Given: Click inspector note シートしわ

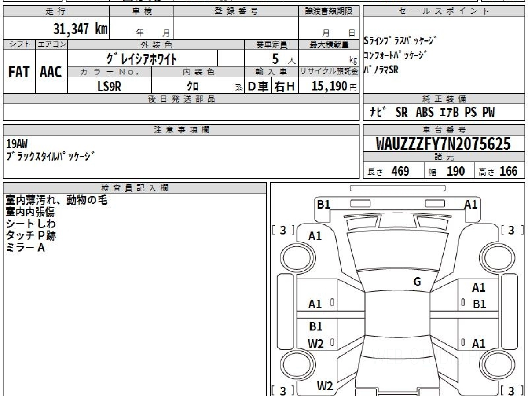Looking at the screenshot, I should pyautogui.click(x=30, y=224).
